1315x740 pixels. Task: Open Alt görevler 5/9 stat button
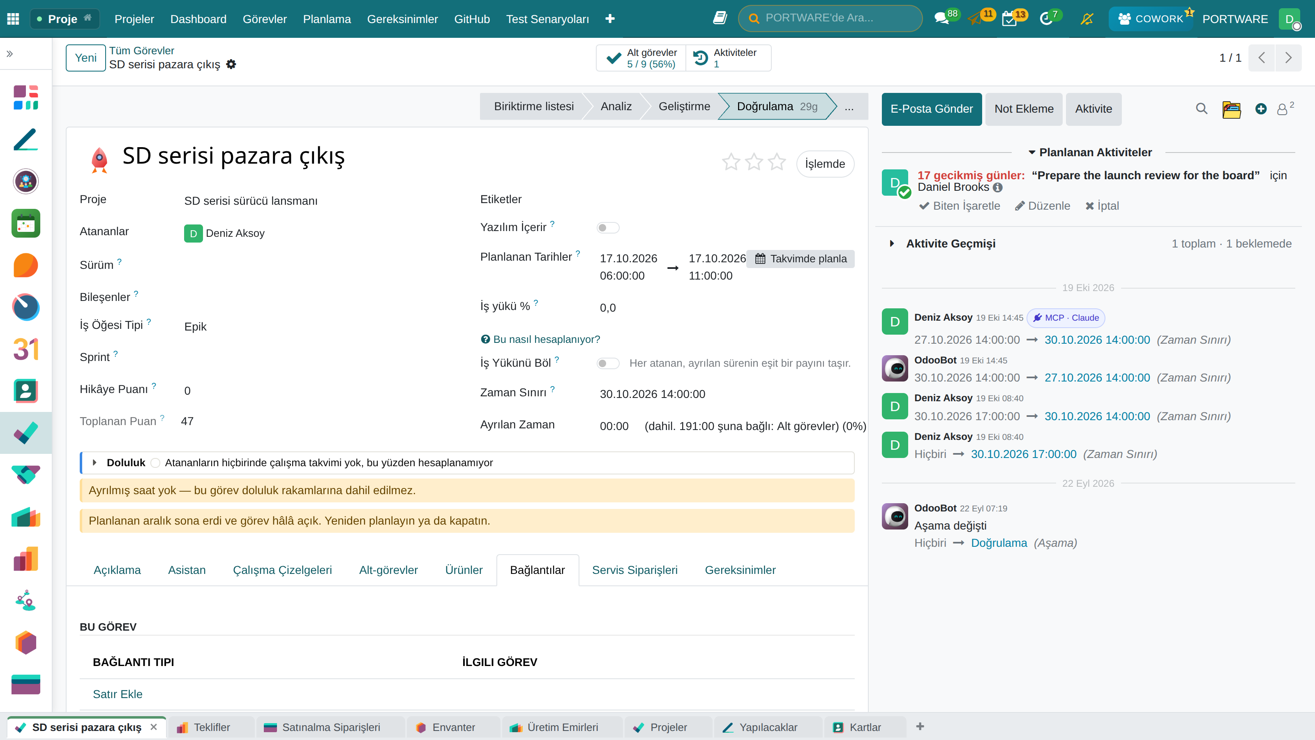[641, 58]
